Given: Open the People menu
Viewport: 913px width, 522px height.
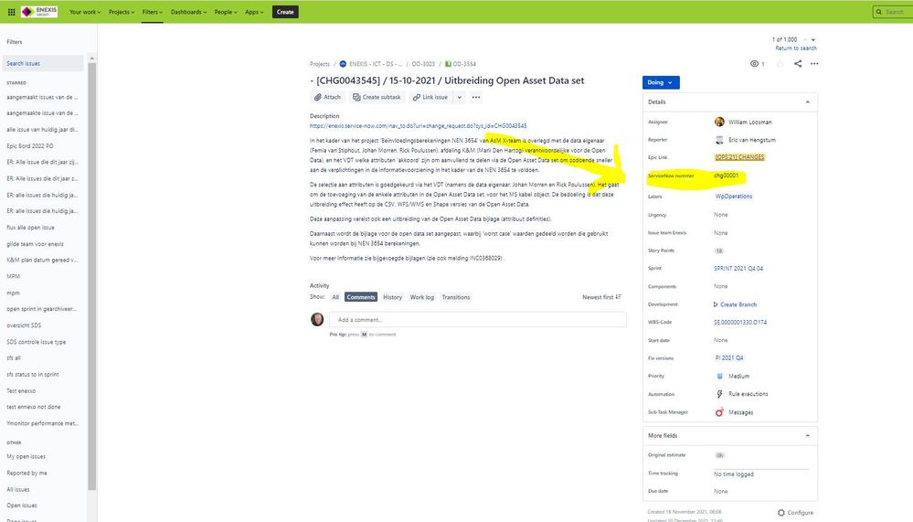Looking at the screenshot, I should point(226,12).
